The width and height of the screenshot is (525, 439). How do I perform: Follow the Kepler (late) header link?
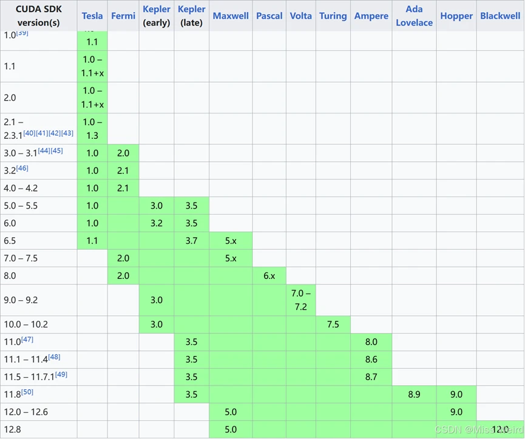[x=192, y=9]
